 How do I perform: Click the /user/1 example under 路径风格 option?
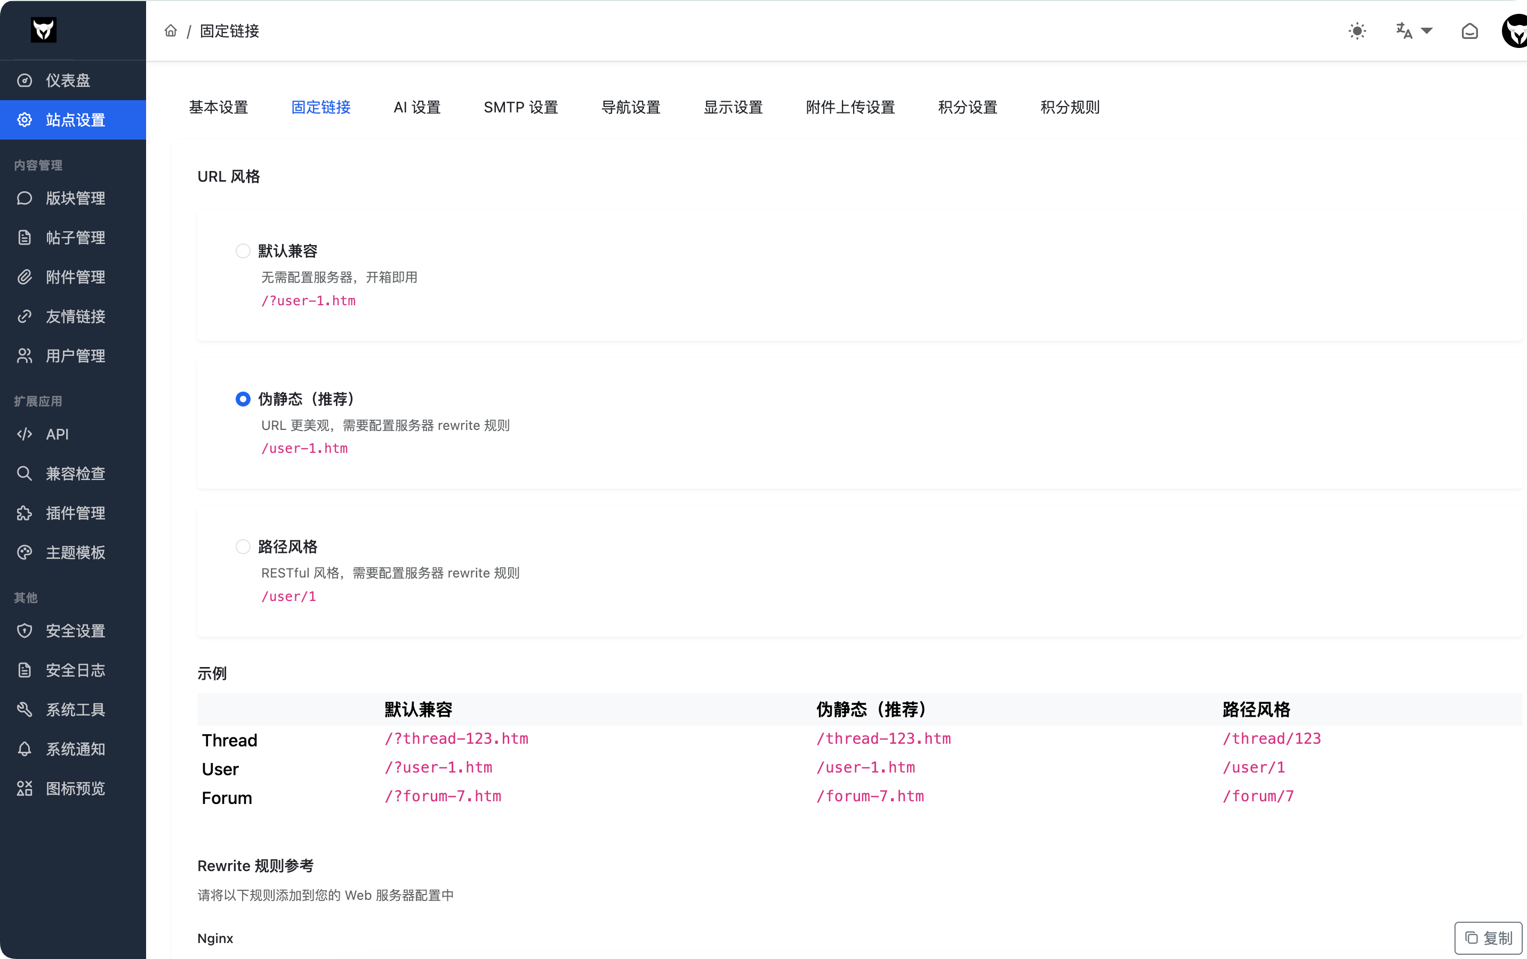tap(288, 596)
